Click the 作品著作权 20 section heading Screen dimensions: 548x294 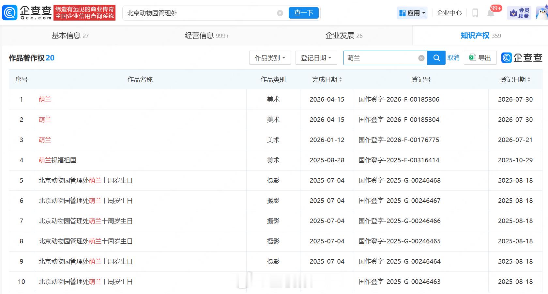[x=31, y=58]
